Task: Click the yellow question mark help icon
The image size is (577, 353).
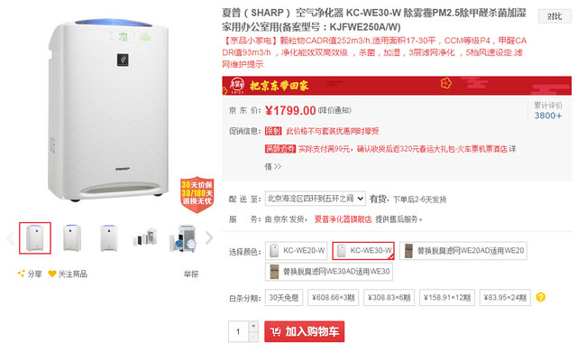Action: point(541,297)
